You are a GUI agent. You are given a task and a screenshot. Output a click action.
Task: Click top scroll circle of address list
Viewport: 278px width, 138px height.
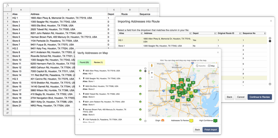point(145,68)
